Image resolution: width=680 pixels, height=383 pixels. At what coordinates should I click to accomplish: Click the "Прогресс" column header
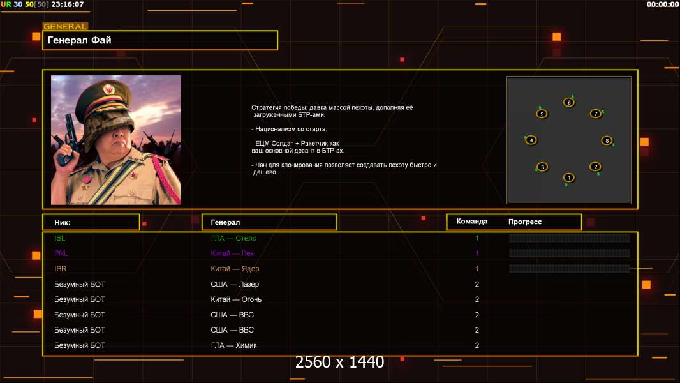[x=525, y=222]
